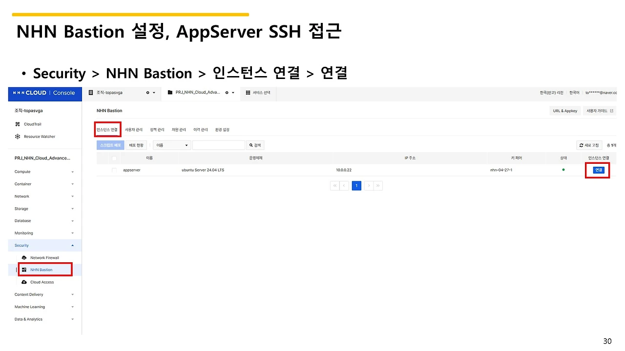Click the appserver instance name

point(132,170)
